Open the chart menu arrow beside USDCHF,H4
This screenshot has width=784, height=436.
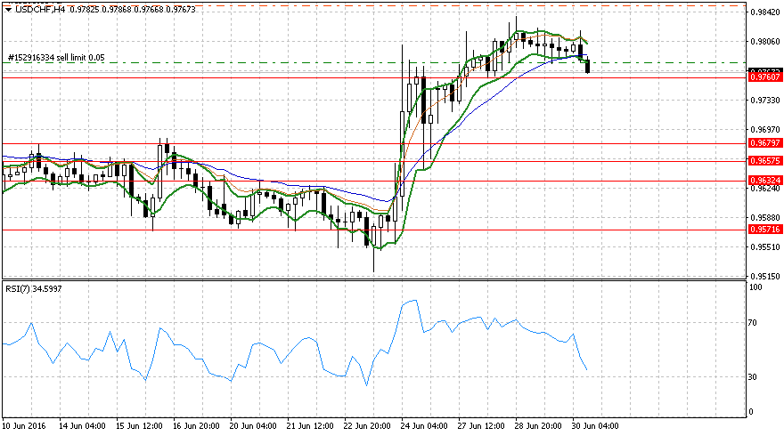pyautogui.click(x=8, y=10)
